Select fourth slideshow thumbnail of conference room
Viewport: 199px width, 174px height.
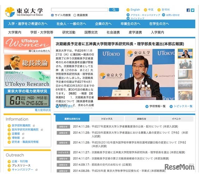pos(185,85)
